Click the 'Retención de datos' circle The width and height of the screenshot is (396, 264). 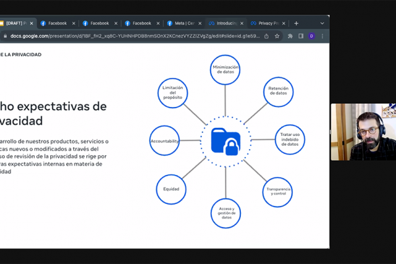tap(278, 92)
